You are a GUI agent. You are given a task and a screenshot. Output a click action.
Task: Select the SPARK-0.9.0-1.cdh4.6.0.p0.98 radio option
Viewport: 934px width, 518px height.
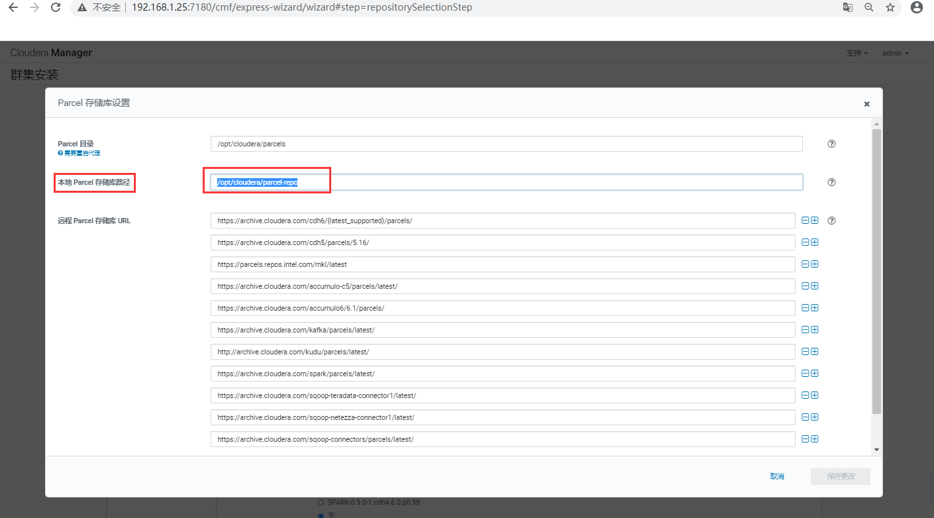[x=321, y=502]
